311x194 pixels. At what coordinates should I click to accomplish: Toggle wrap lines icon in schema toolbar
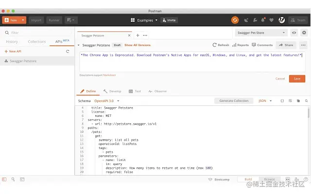[x=290, y=101]
